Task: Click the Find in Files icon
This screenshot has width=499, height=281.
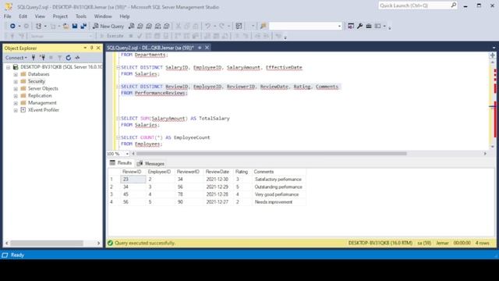Action: 264,26
